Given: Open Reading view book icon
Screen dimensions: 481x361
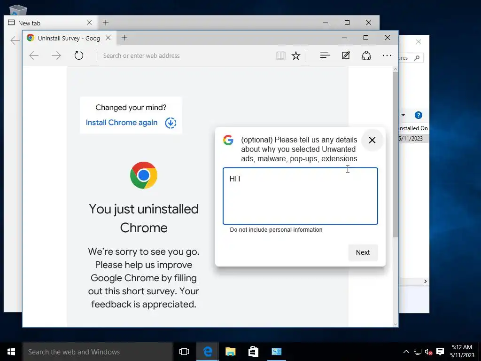Looking at the screenshot, I should tap(281, 55).
